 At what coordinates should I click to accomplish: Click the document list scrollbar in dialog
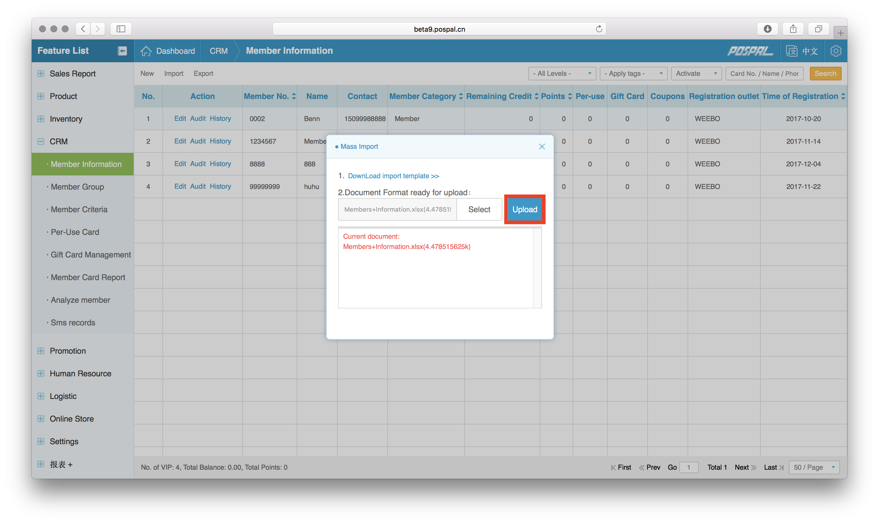537,268
